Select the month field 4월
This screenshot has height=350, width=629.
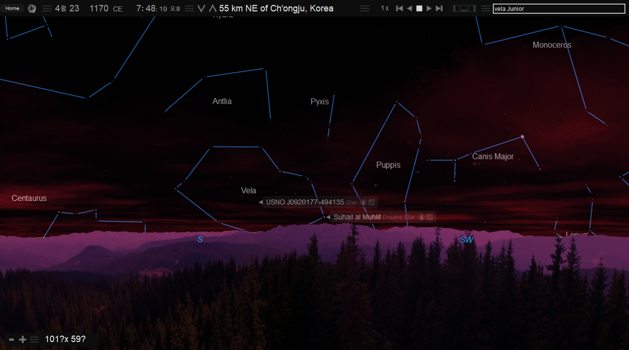60,8
